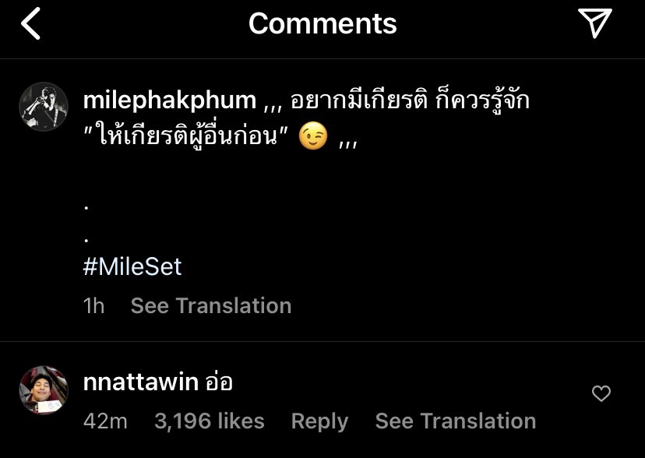Screen dimensions: 645x458
Task: Go back using the left arrow
Action: coord(31,23)
